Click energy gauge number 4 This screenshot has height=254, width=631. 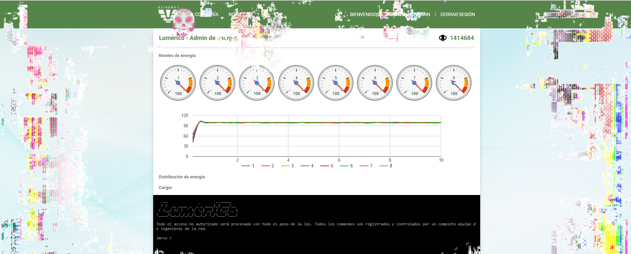coord(296,83)
